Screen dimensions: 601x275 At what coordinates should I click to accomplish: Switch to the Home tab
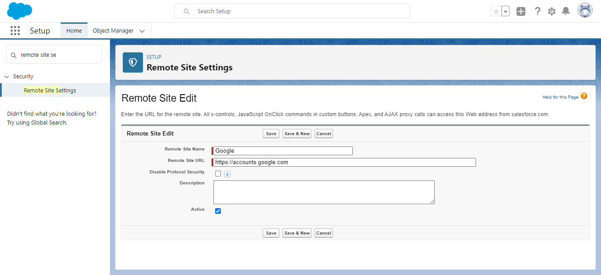click(74, 31)
